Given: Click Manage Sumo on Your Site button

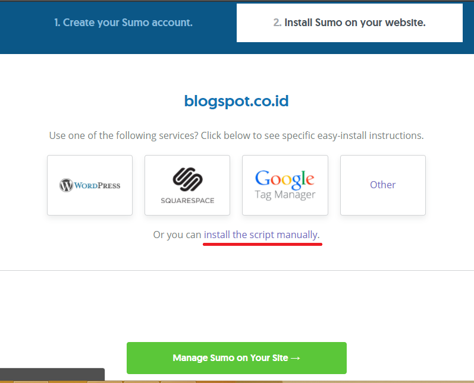Looking at the screenshot, I should (x=236, y=358).
